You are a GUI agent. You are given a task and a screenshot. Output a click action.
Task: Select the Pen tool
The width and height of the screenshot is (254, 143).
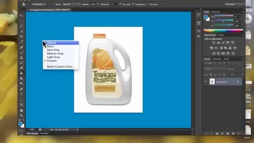click(x=21, y=89)
